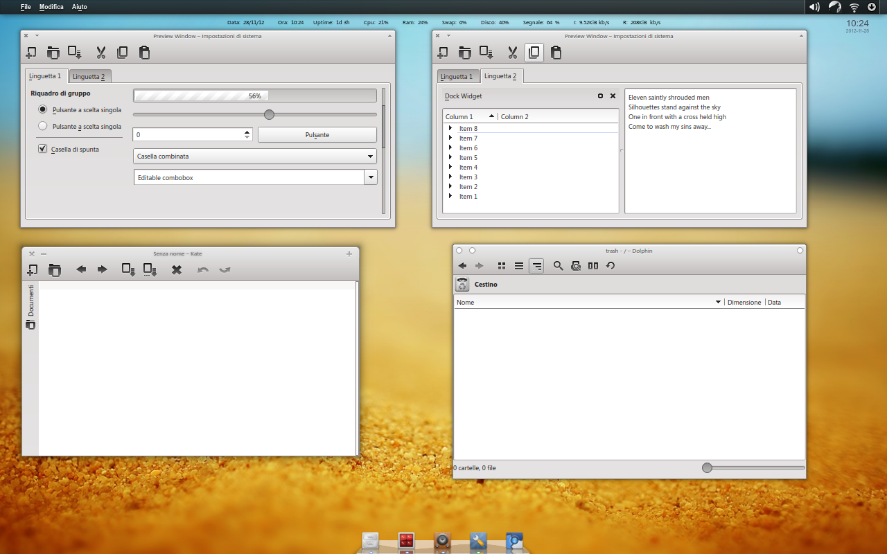Viewport: 887px width, 554px height.
Task: Click the scissors icon in progress-bar Preview Window
Action: point(100,52)
